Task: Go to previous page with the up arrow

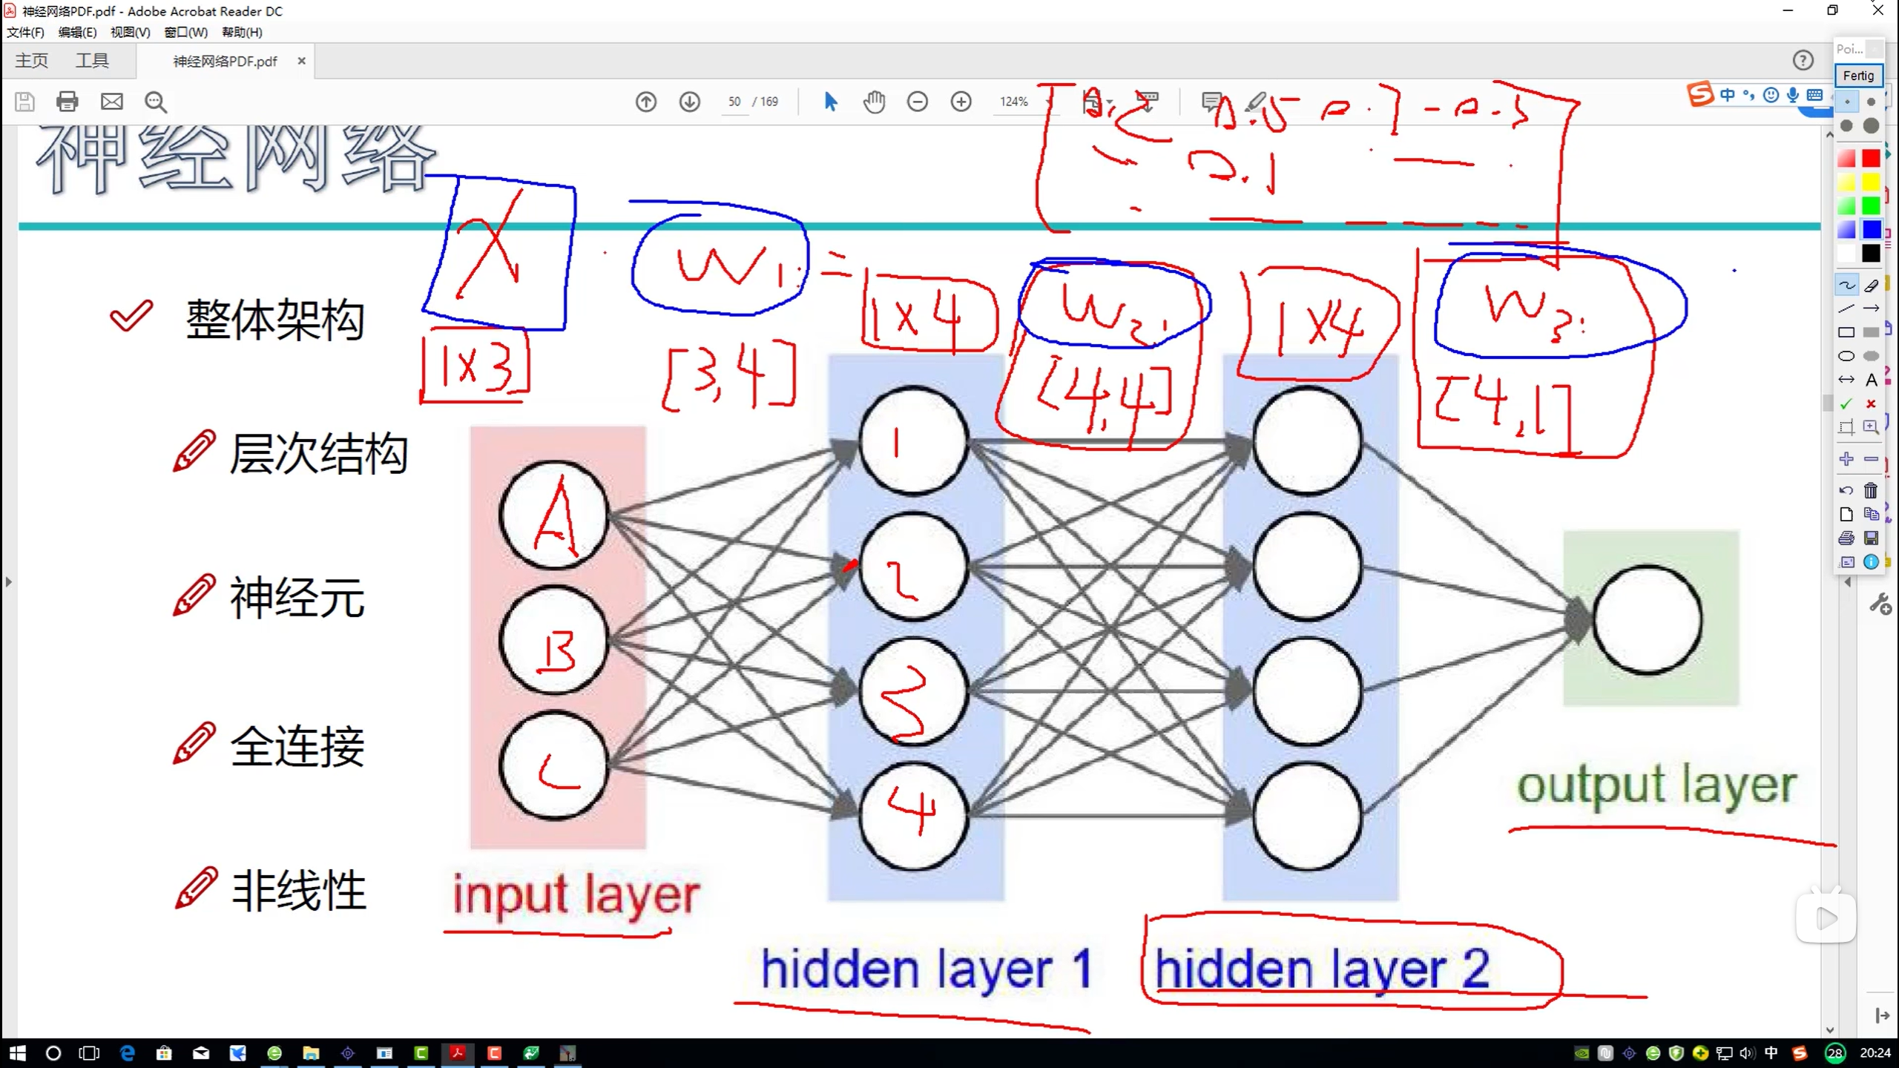Action: (646, 102)
